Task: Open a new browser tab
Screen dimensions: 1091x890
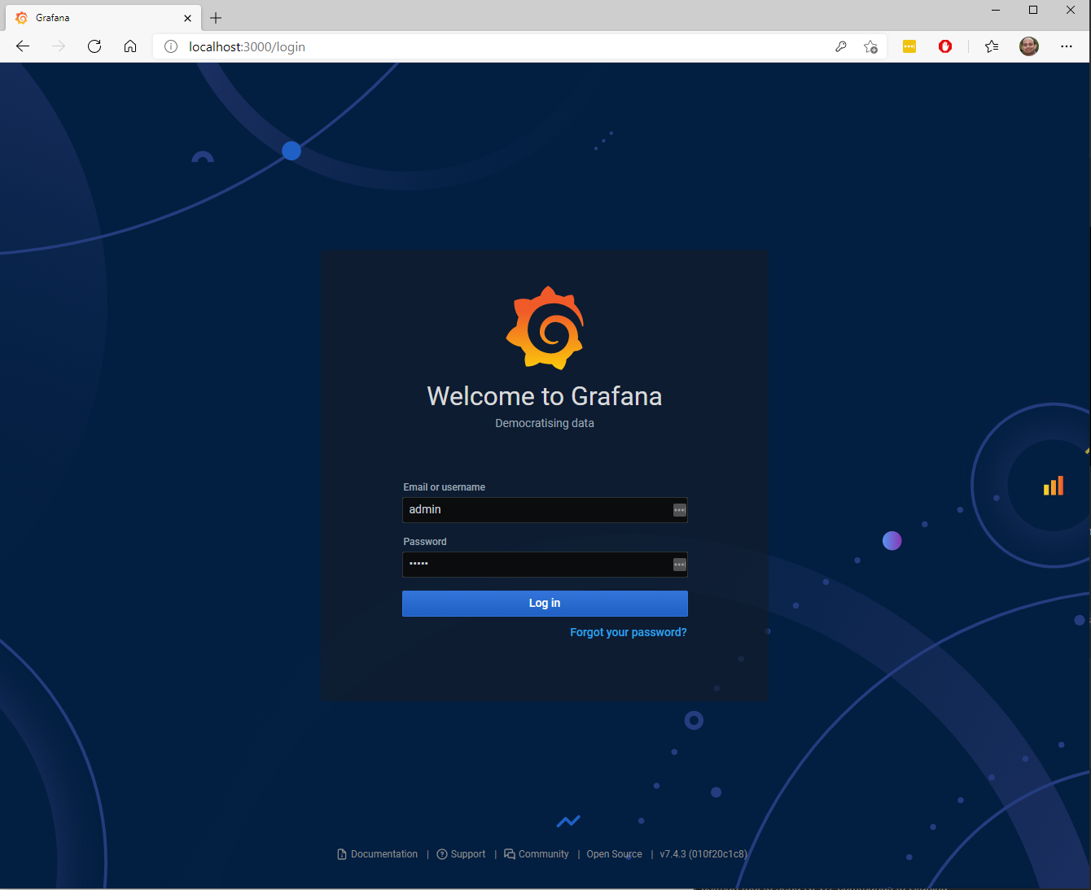Action: 216,18
